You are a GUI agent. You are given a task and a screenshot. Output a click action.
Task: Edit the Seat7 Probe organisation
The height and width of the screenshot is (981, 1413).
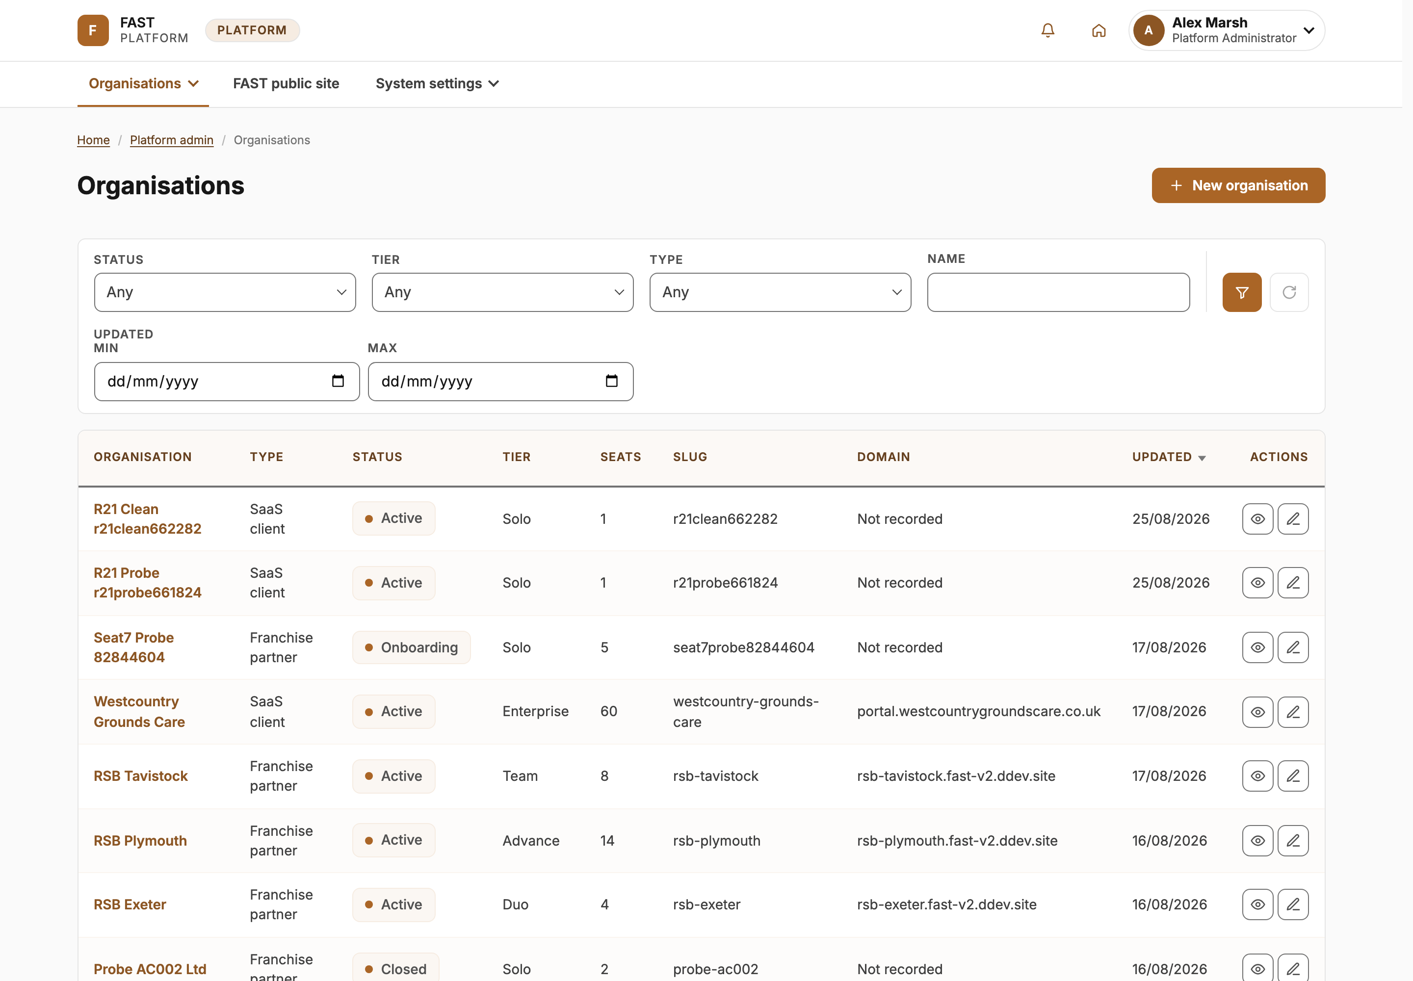point(1292,647)
